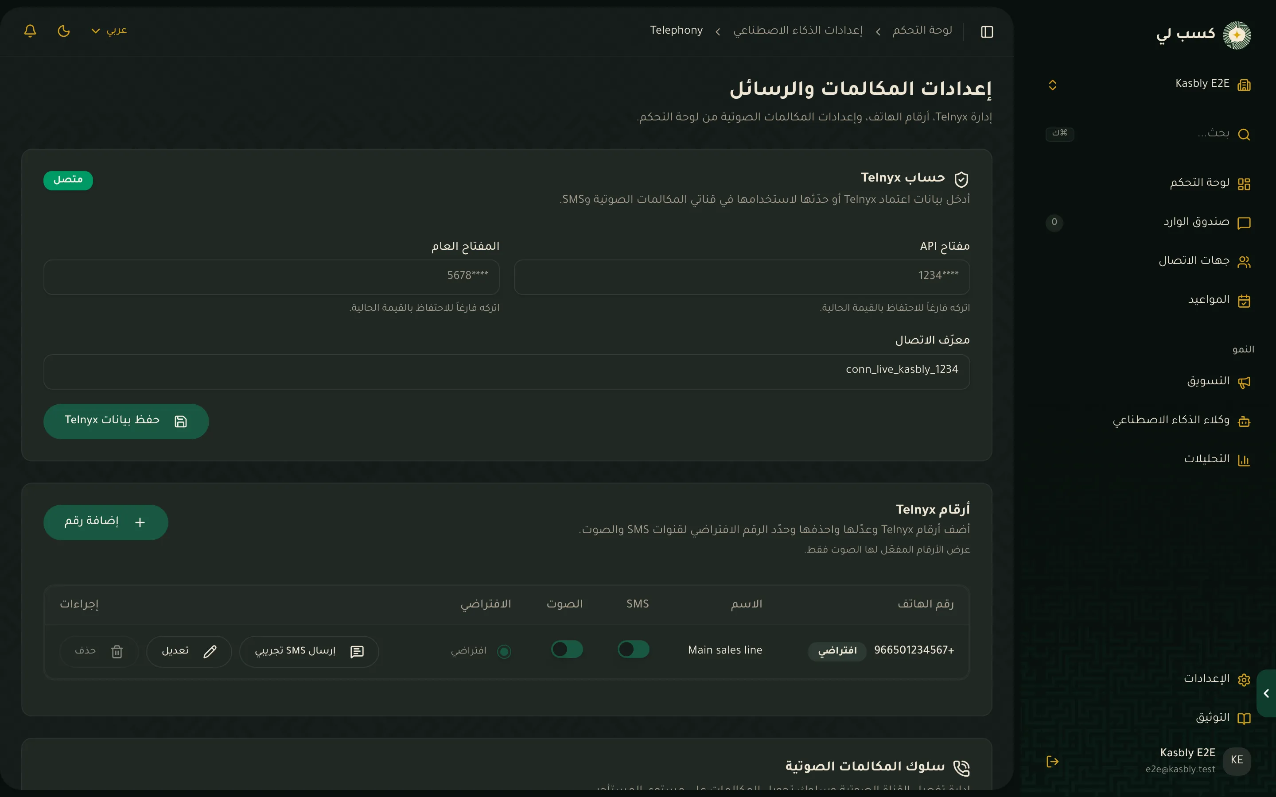Open إعدادات الذكاء الاصطناعي breadcrumb
Image resolution: width=1276 pixels, height=797 pixels.
(x=798, y=30)
